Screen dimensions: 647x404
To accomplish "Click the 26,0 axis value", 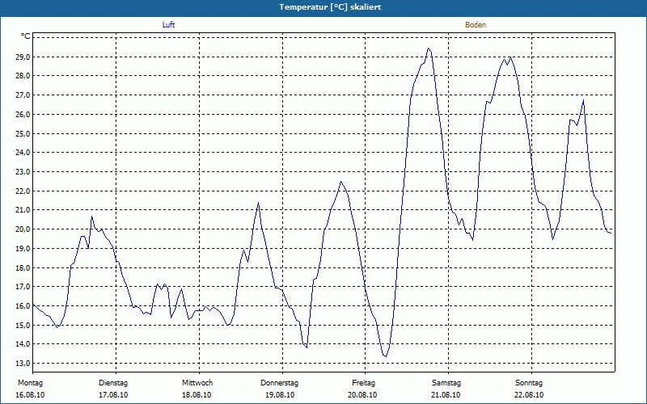I will tap(23, 114).
